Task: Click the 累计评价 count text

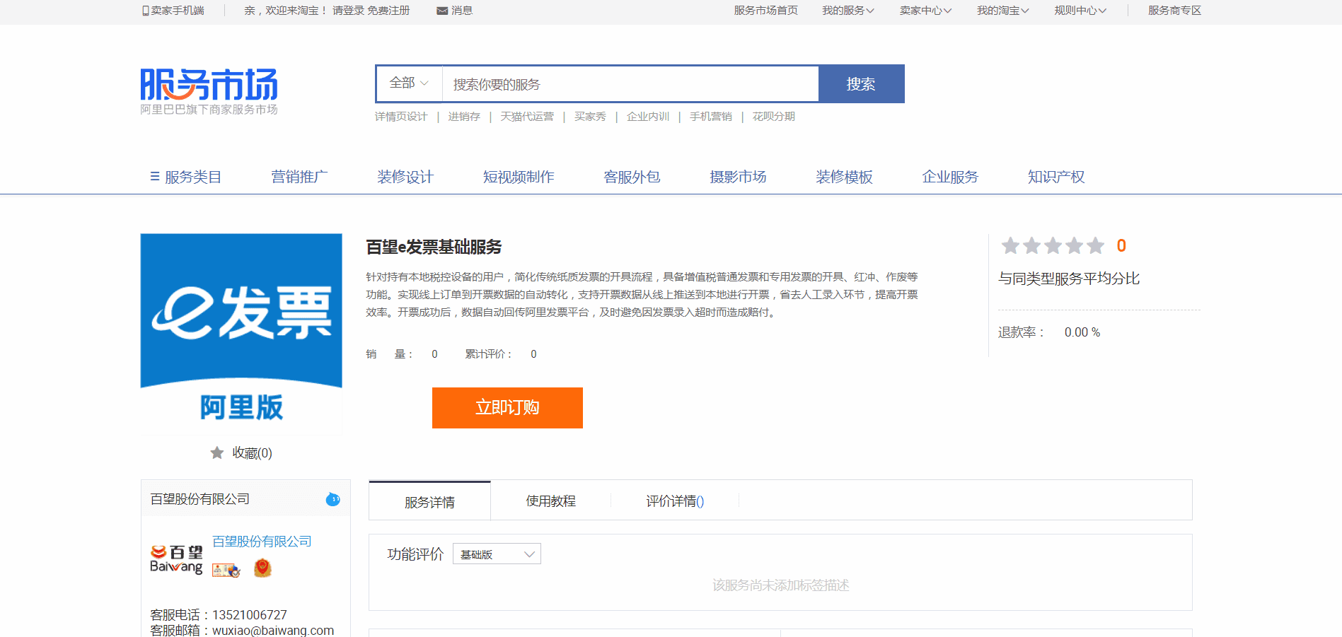Action: (x=501, y=354)
